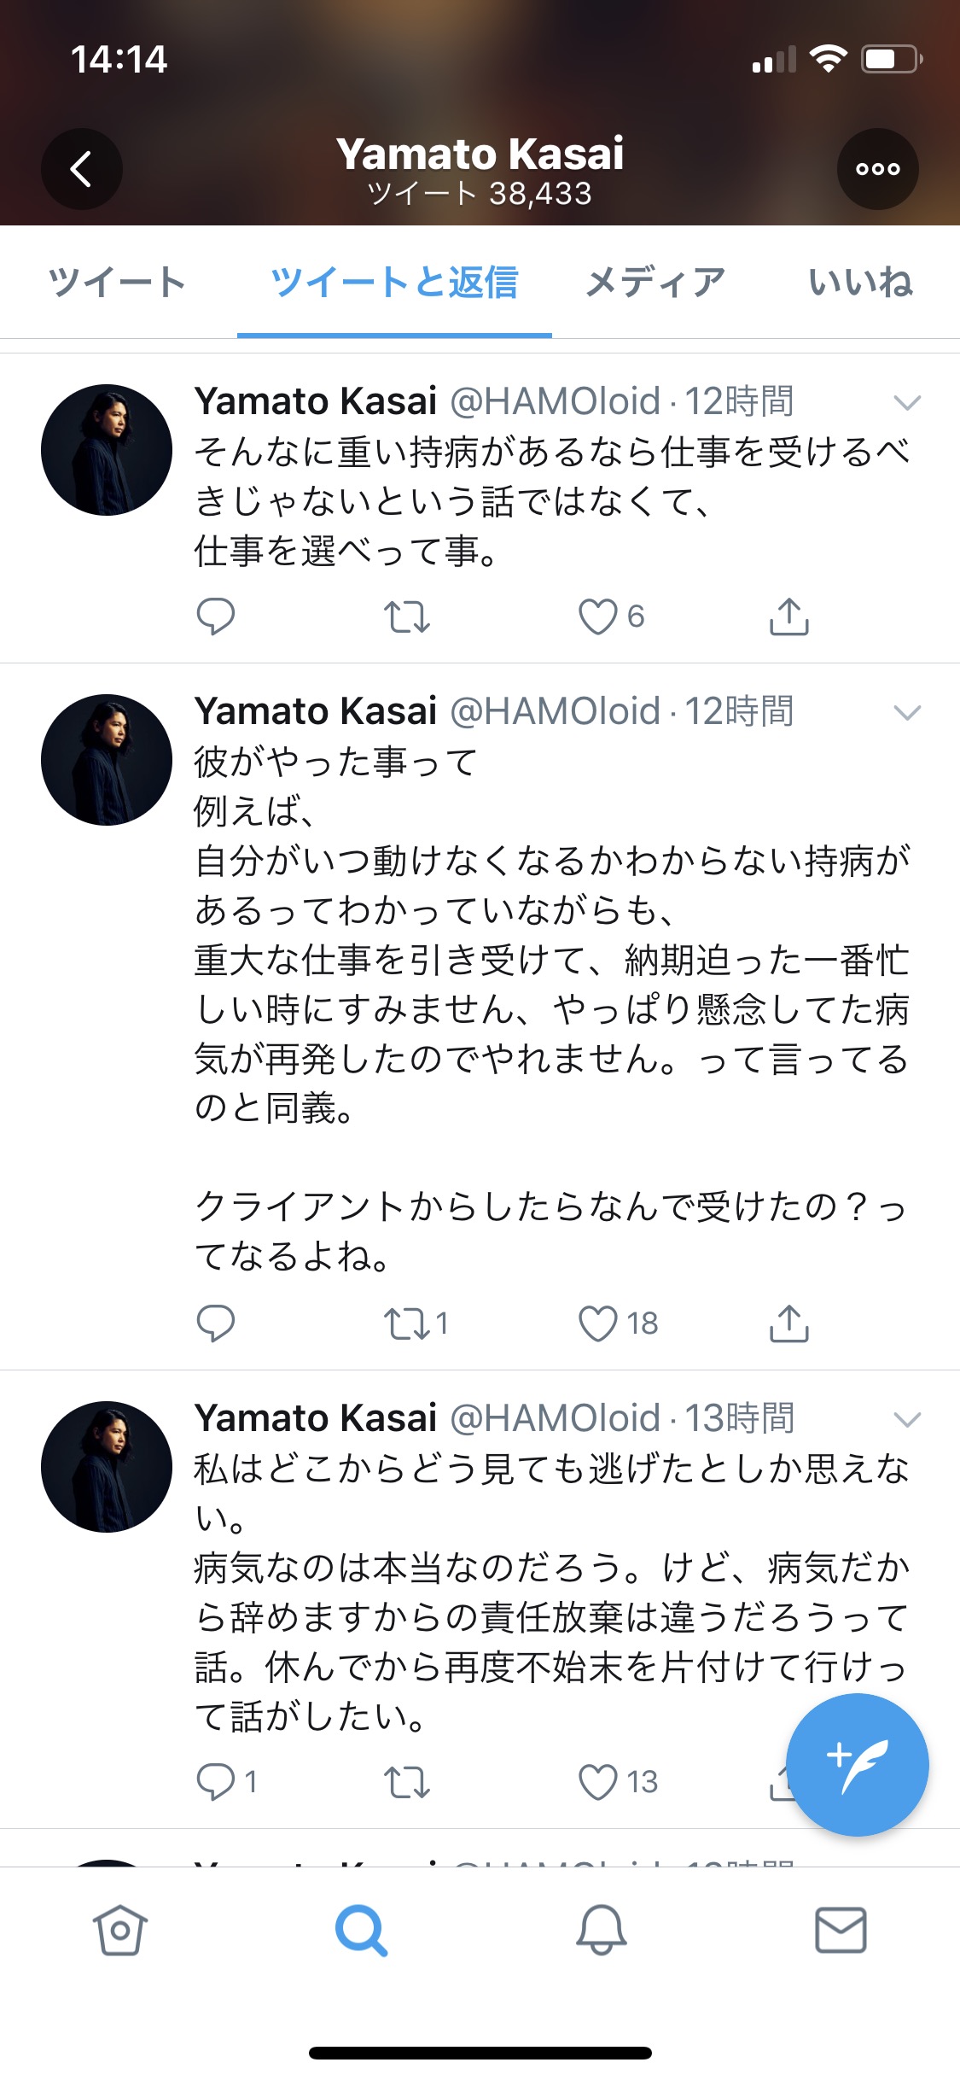Like the tweet showing 18 likes
The height and width of the screenshot is (2080, 960).
597,1323
